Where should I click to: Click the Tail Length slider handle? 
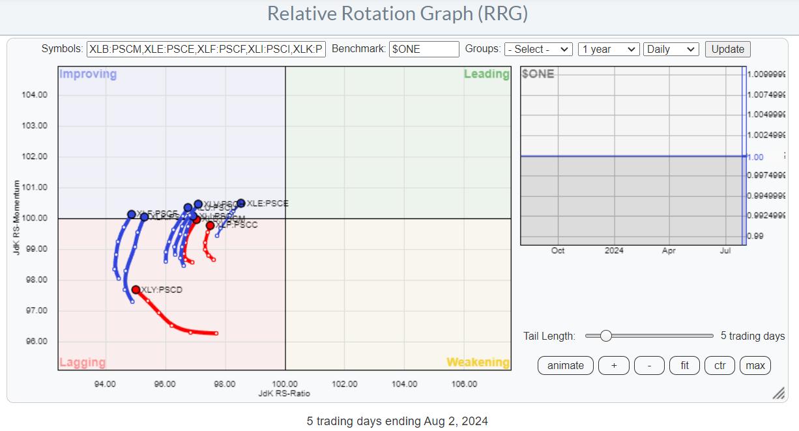click(x=605, y=336)
